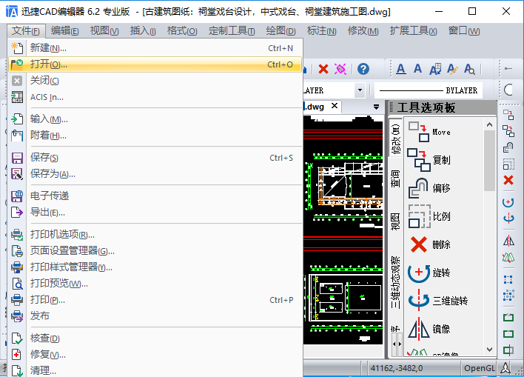This screenshot has width=524, height=377.
Task: Choose 关闭(C) in the File menu
Action: pos(155,81)
